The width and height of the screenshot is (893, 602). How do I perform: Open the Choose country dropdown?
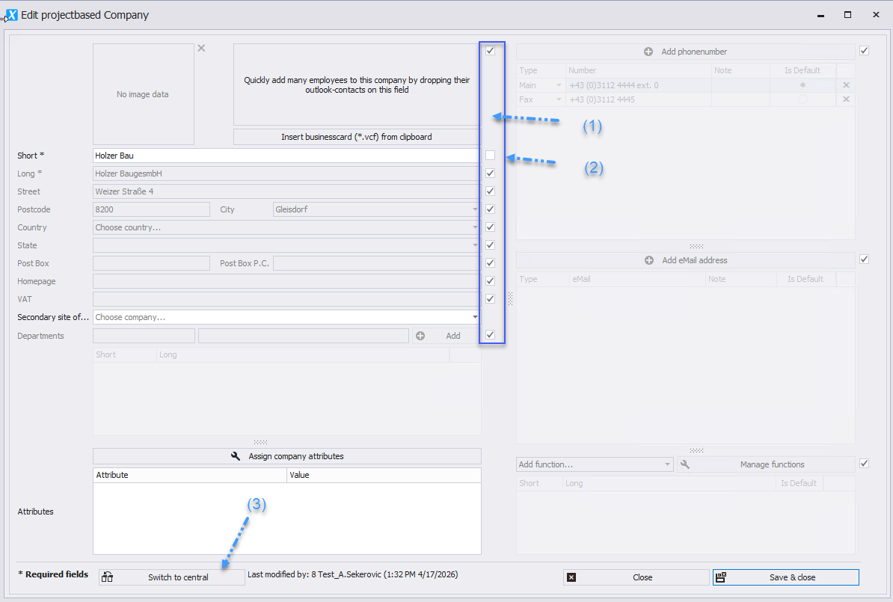pos(475,227)
